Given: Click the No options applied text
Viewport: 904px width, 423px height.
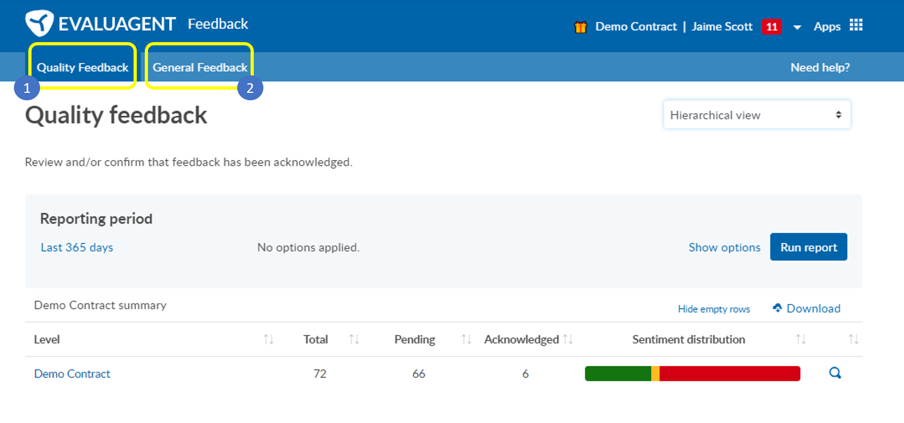Looking at the screenshot, I should coord(308,248).
